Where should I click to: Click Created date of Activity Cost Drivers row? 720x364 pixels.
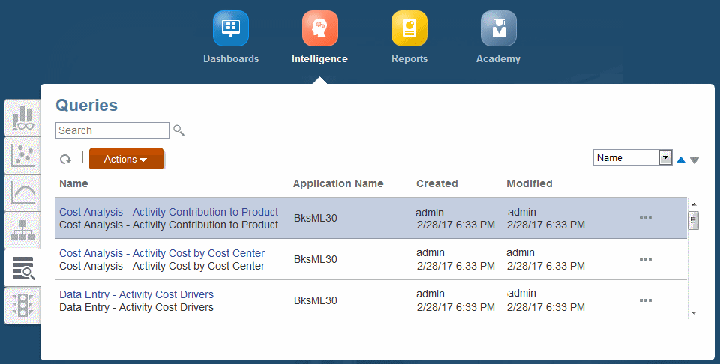456,307
